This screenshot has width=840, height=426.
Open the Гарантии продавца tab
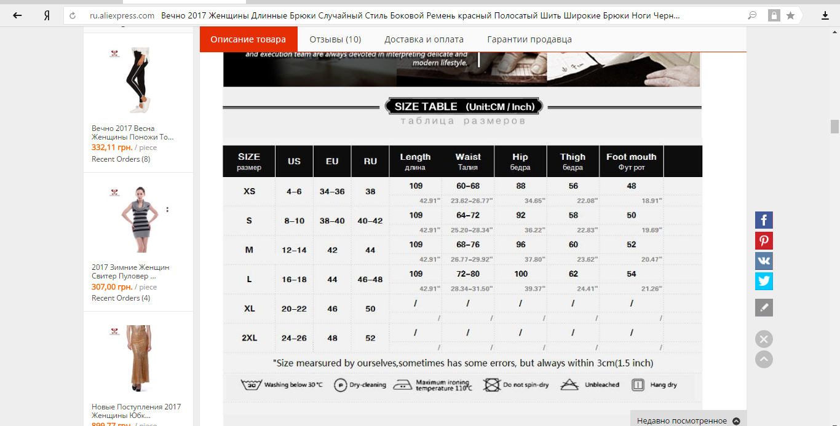pyautogui.click(x=529, y=39)
